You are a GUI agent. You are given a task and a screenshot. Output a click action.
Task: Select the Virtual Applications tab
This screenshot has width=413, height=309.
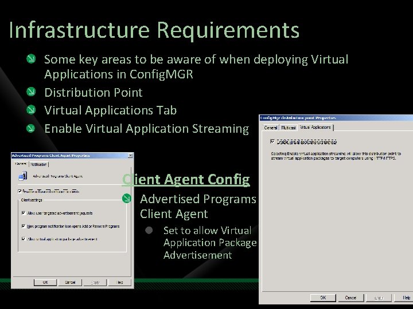(x=315, y=127)
